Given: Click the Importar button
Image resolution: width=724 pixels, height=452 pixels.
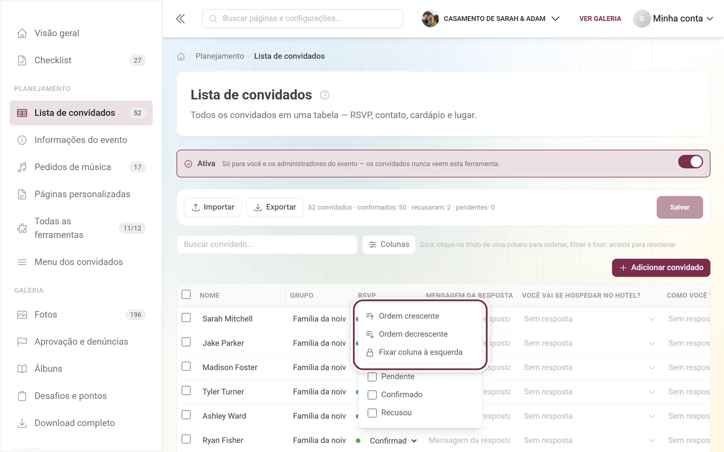Looking at the screenshot, I should [x=213, y=207].
